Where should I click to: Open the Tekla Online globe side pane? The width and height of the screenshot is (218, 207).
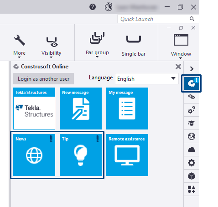(192, 136)
